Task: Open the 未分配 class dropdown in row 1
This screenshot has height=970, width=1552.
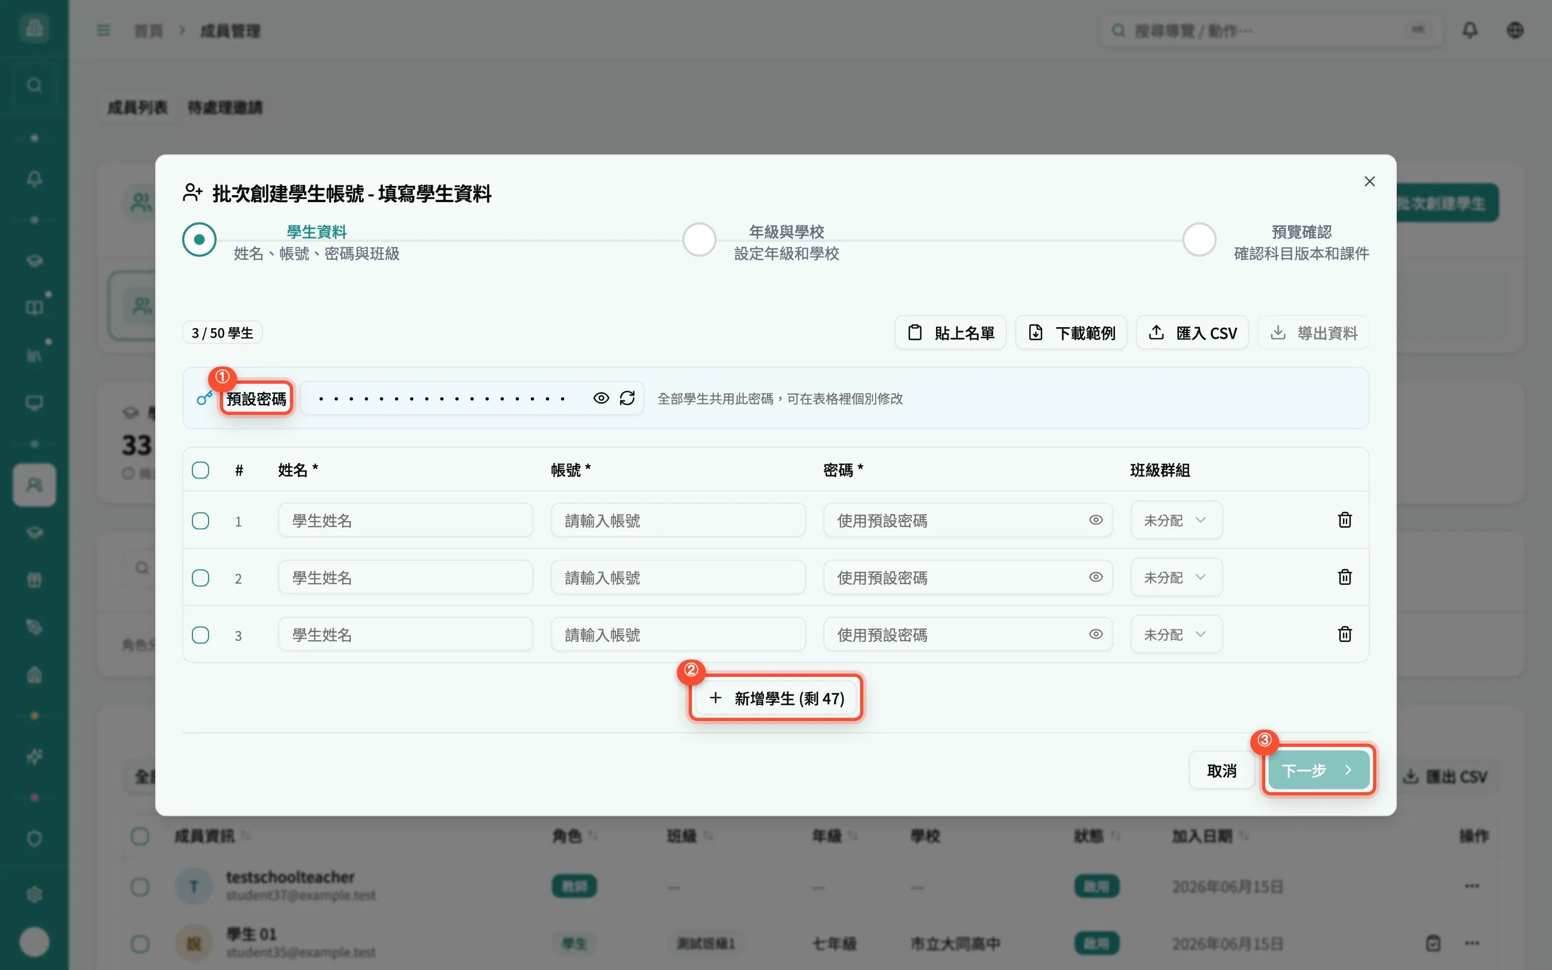Action: tap(1176, 520)
